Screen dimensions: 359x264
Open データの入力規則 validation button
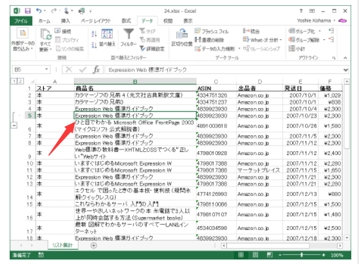click(215, 49)
